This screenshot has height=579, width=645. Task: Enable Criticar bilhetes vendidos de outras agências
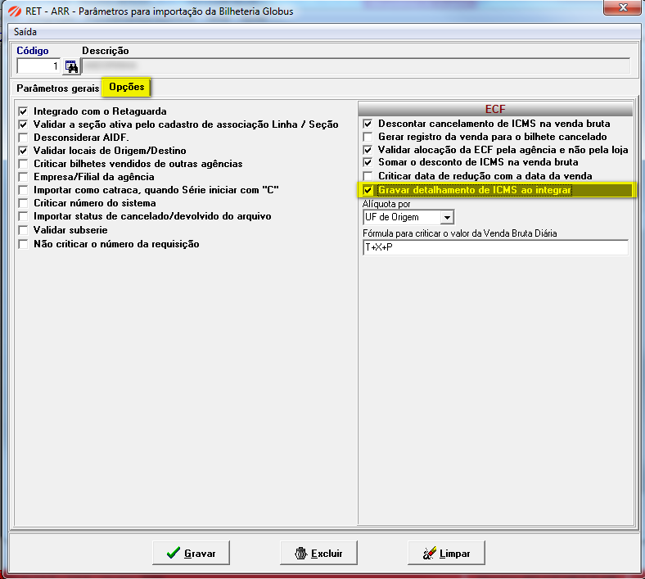click(23, 164)
